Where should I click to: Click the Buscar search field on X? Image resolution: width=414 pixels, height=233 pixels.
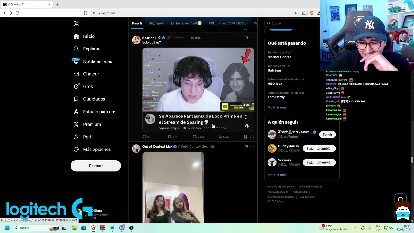[293, 23]
